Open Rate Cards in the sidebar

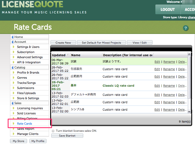tap(25, 124)
